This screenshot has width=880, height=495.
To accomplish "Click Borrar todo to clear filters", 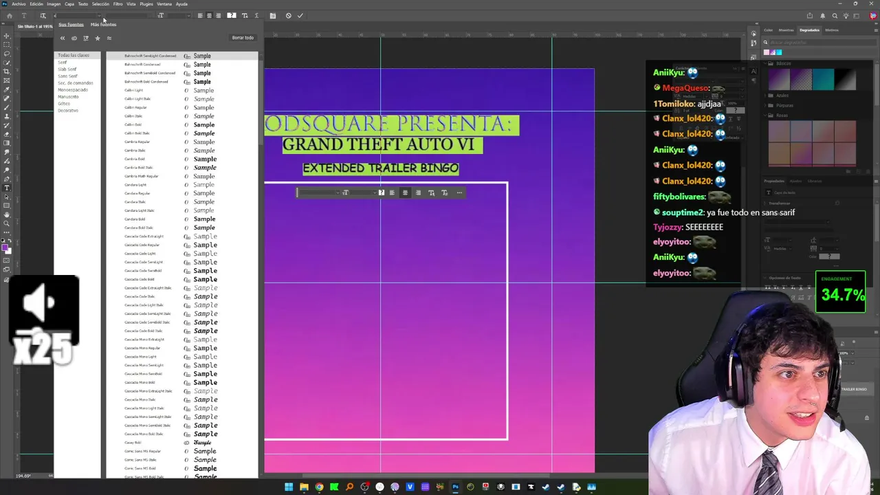I will click(243, 38).
